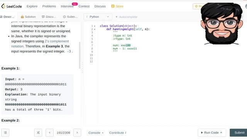The width and height of the screenshot is (247, 139).
Task: Click the text 'num - 1: xxxx11'
Action: coord(125,49)
